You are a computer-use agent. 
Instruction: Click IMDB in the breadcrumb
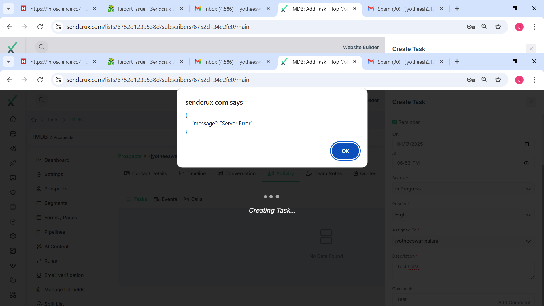(x=76, y=120)
